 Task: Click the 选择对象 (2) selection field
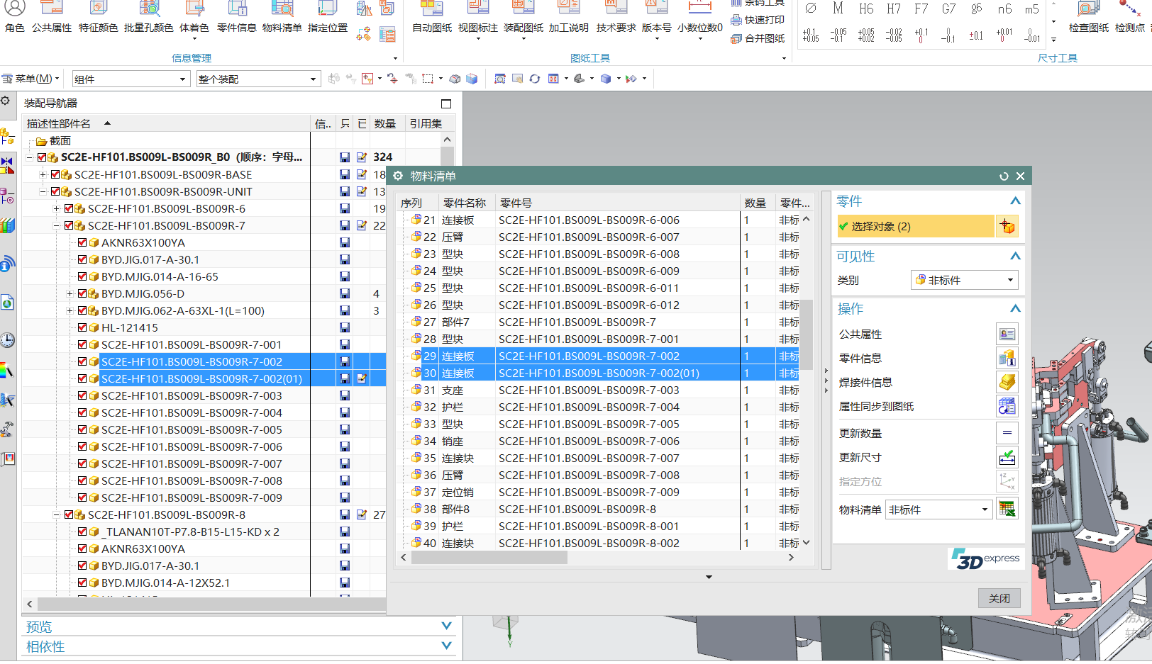pyautogui.click(x=915, y=227)
